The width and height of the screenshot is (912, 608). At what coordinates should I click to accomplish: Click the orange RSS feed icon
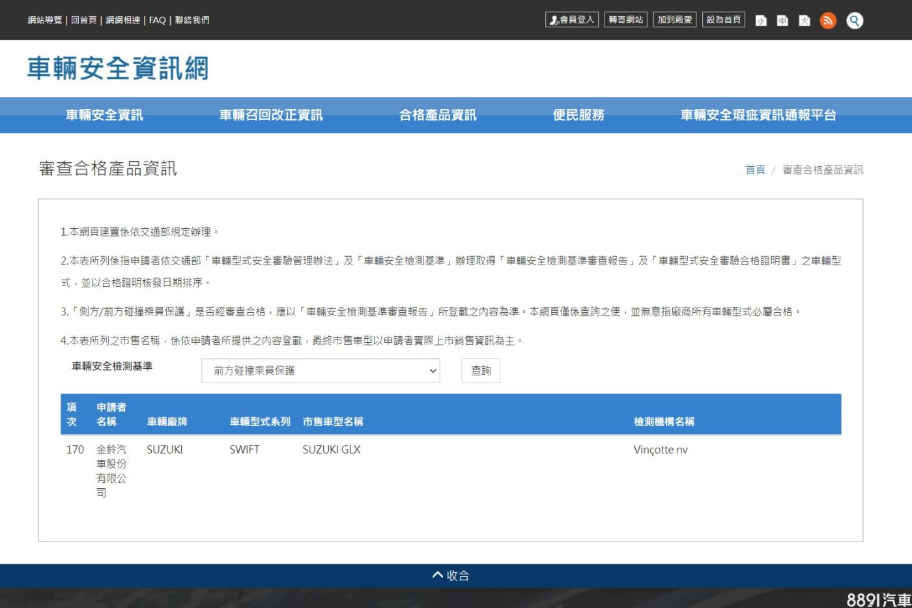point(828,20)
